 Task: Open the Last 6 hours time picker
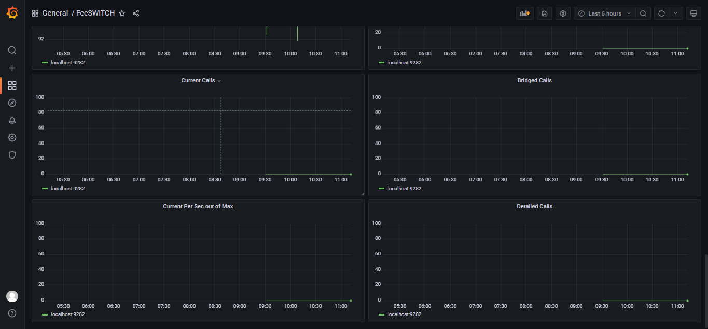[605, 13]
